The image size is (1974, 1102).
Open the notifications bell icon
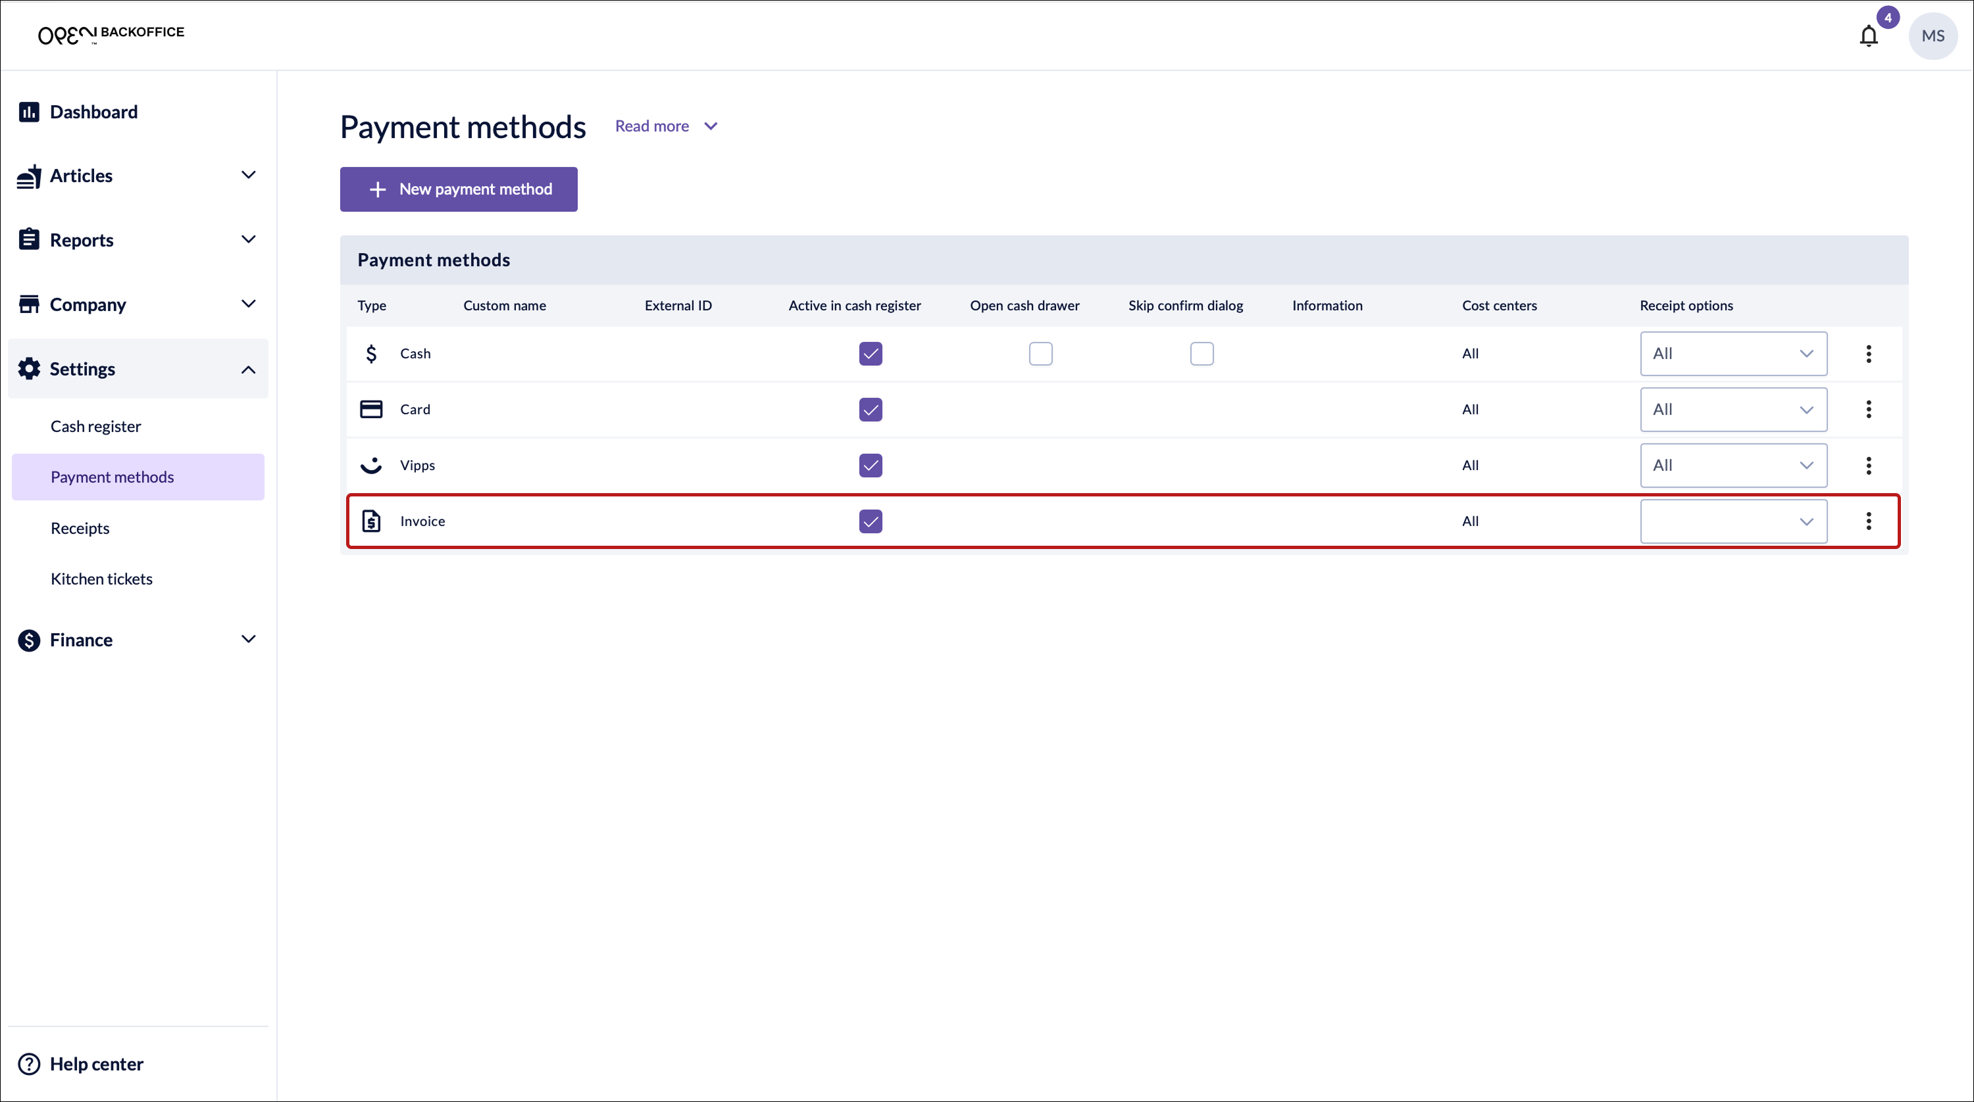pos(1868,36)
